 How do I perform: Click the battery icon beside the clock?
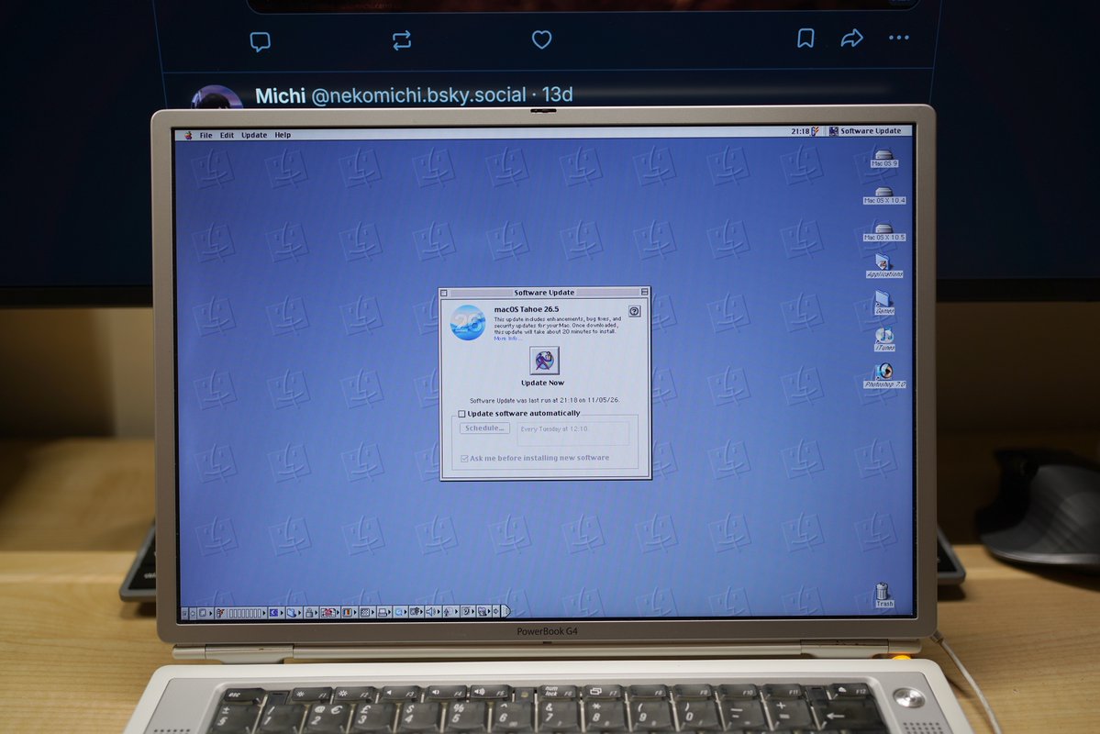click(816, 131)
